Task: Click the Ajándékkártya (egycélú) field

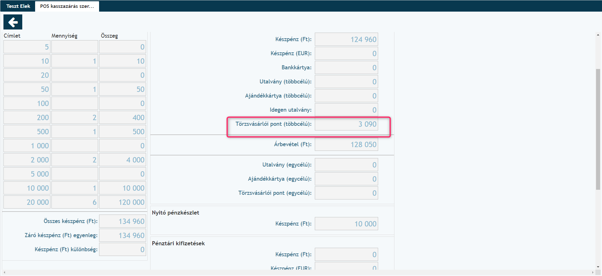Action: click(x=346, y=179)
